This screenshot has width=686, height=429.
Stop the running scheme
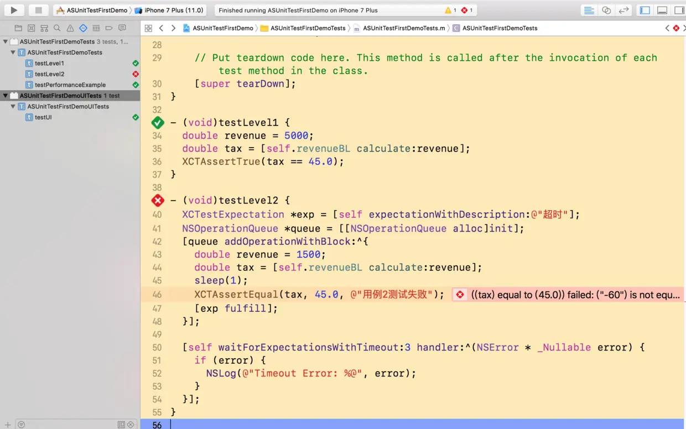point(38,10)
